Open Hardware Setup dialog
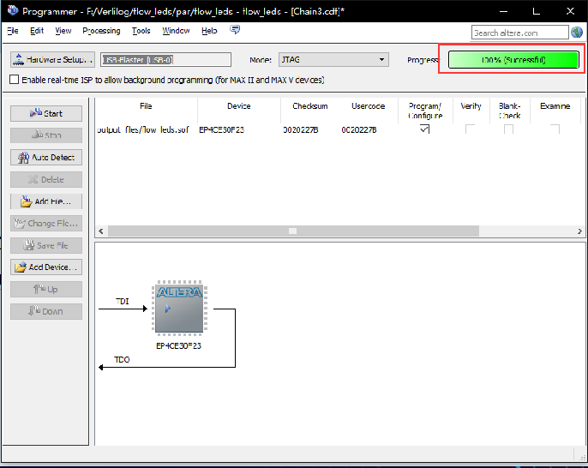The image size is (588, 468). (x=52, y=60)
